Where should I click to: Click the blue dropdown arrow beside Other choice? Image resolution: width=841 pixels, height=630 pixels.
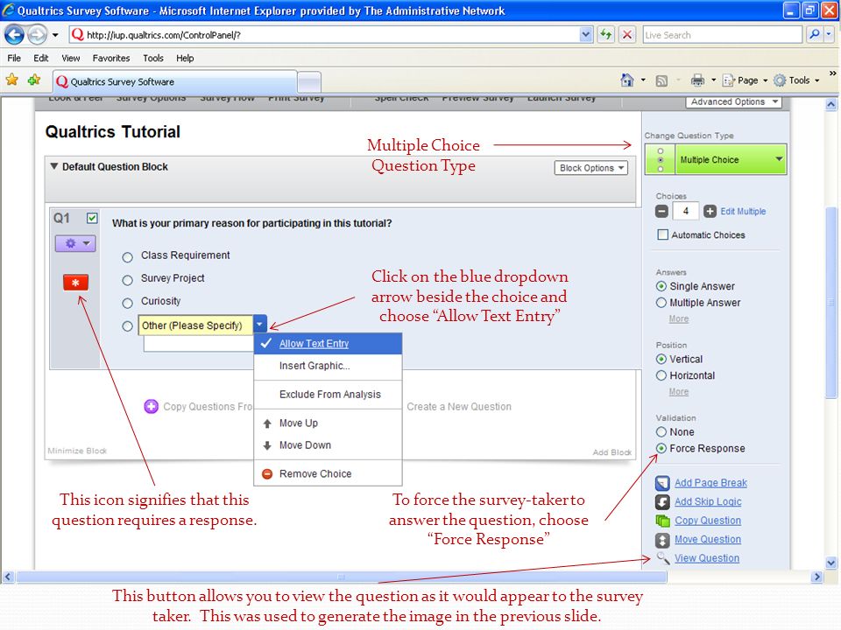tap(259, 325)
